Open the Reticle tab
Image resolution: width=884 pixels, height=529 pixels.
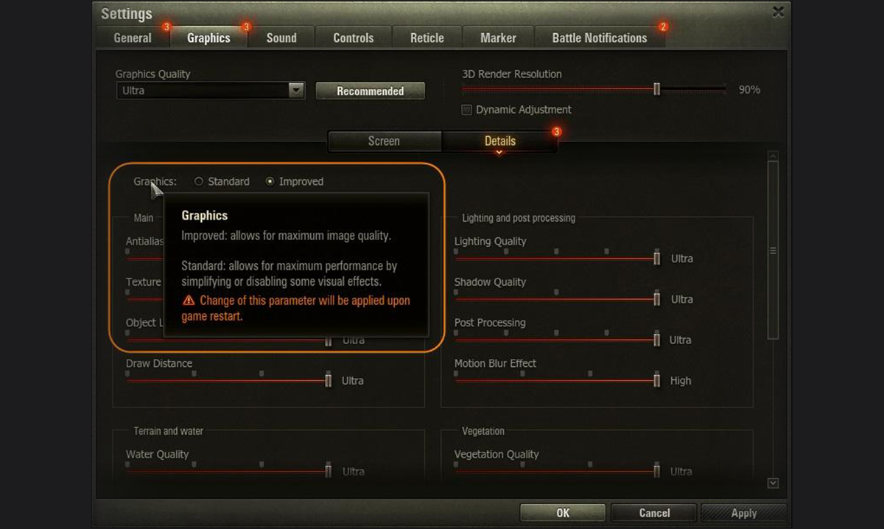tap(427, 38)
